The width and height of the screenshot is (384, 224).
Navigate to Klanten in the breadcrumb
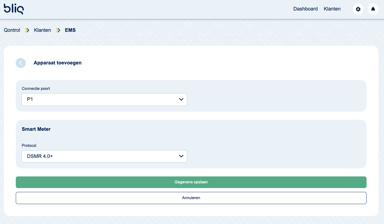42,30
